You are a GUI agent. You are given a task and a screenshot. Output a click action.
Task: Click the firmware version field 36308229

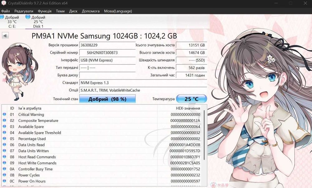107,45
